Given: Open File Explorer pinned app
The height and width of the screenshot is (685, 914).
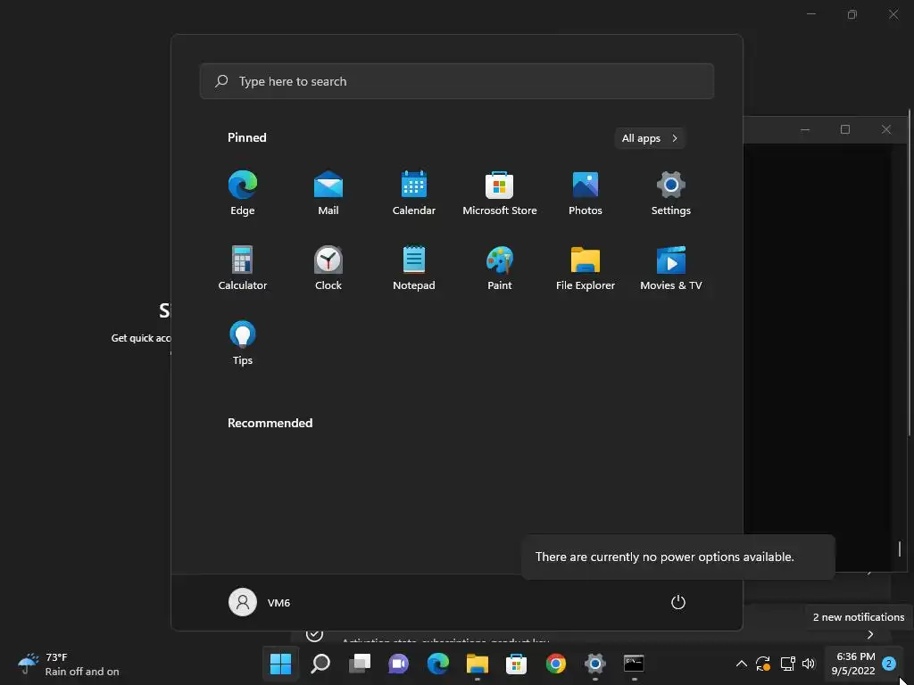Looking at the screenshot, I should (x=586, y=268).
